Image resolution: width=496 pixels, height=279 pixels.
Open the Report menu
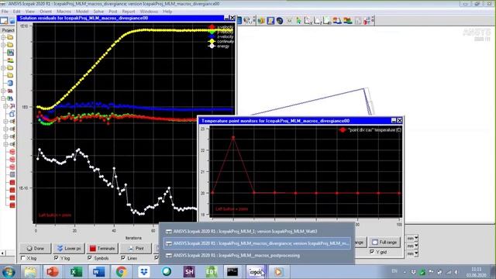(x=129, y=12)
